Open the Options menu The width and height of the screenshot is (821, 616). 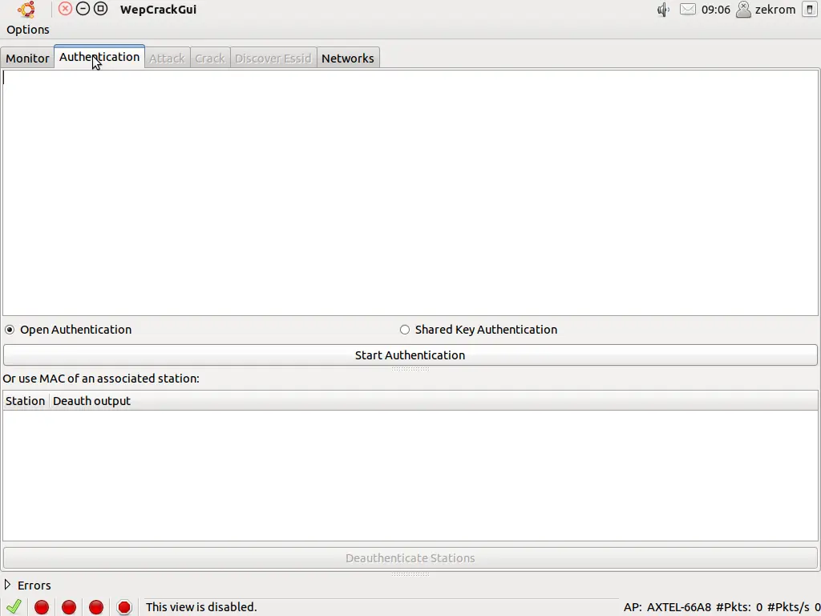point(28,30)
